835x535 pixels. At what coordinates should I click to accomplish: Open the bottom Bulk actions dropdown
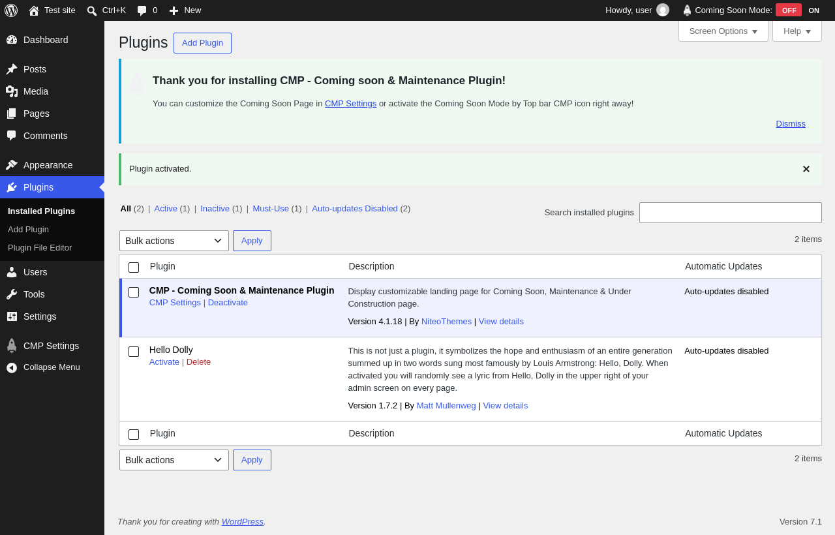[x=174, y=460]
